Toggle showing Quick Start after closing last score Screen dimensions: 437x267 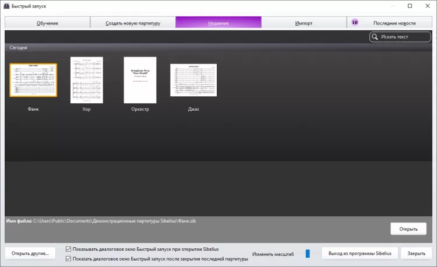coord(69,258)
